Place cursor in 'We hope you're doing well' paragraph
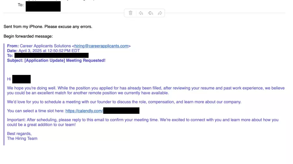 pos(146,90)
